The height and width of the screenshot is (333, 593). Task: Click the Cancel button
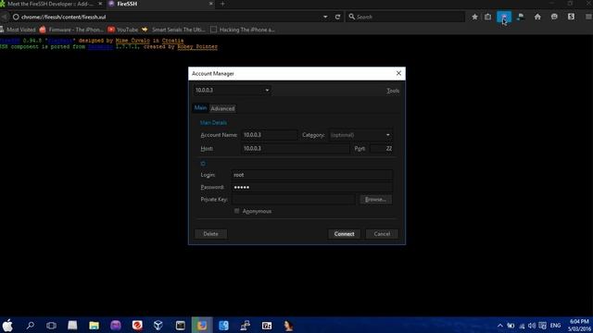click(382, 234)
